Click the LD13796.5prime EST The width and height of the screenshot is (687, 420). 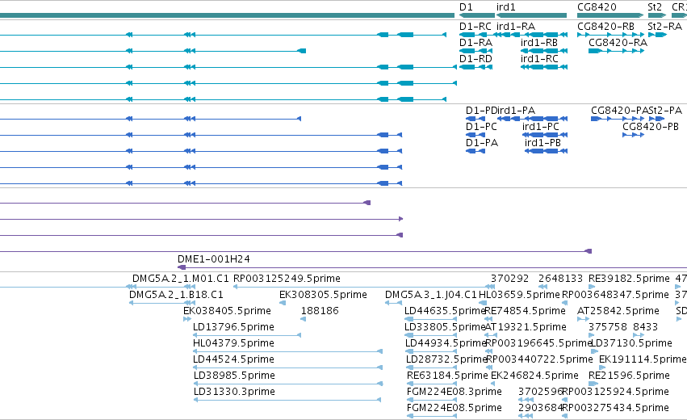(x=233, y=327)
